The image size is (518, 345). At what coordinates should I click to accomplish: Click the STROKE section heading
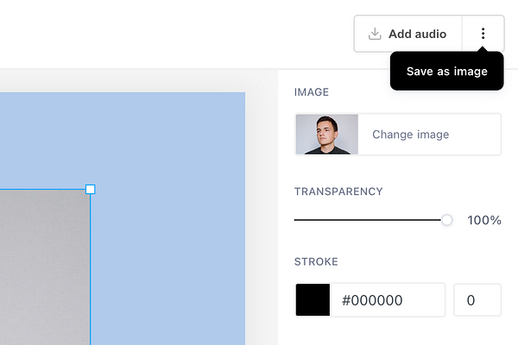(x=316, y=262)
